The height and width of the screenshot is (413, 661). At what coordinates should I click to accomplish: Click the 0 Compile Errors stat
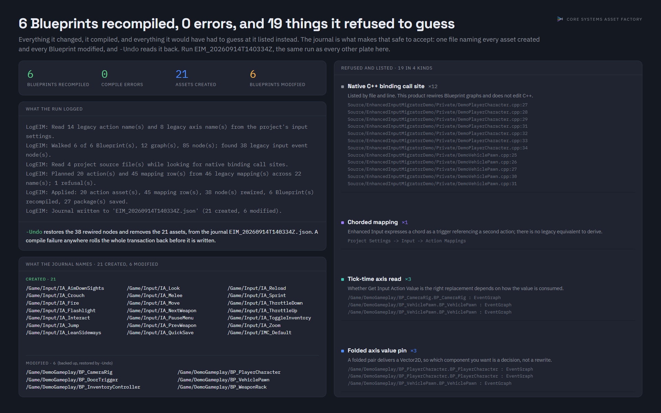[122, 78]
